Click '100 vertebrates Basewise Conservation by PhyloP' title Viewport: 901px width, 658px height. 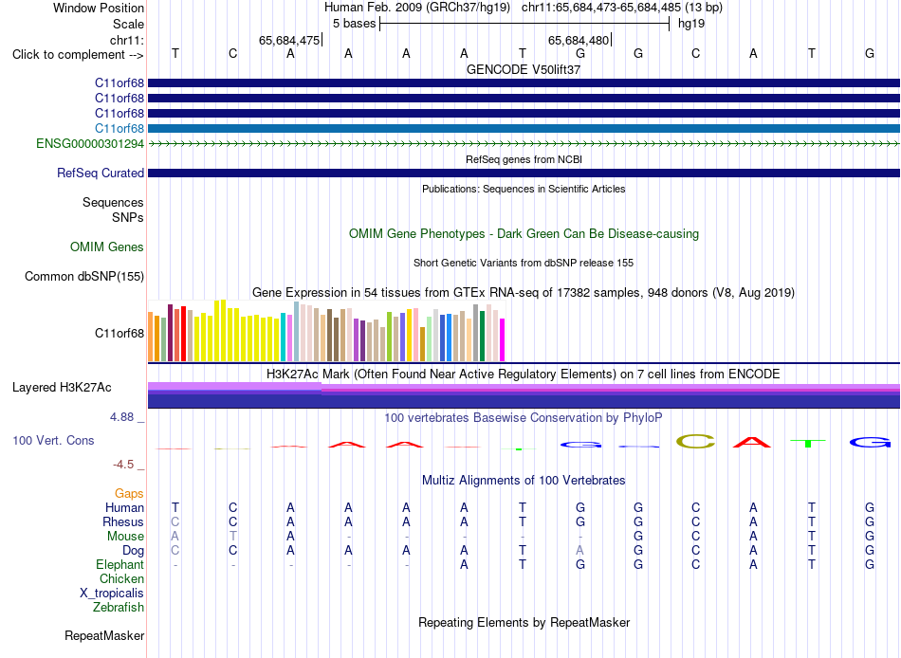tap(524, 418)
